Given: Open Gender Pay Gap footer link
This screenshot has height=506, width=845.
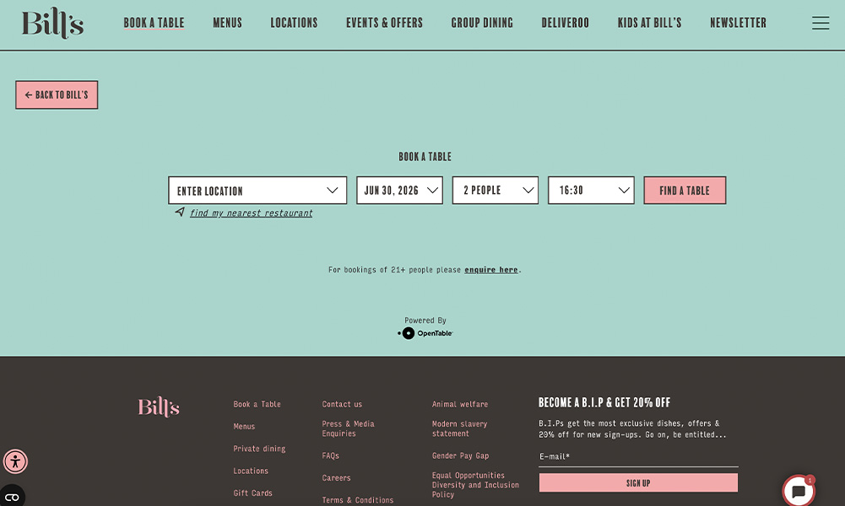Looking at the screenshot, I should [460, 455].
